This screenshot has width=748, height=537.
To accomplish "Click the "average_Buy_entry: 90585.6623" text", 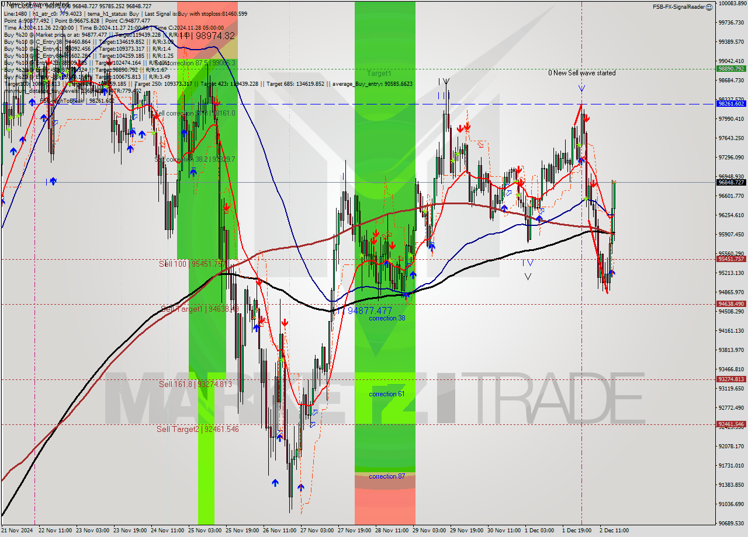I will pos(372,84).
